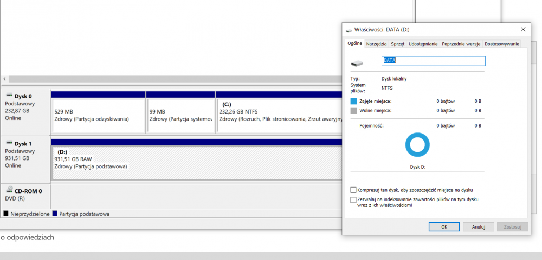542x260 pixels.
Task: Click the disk usage donut chart
Action: point(417,145)
